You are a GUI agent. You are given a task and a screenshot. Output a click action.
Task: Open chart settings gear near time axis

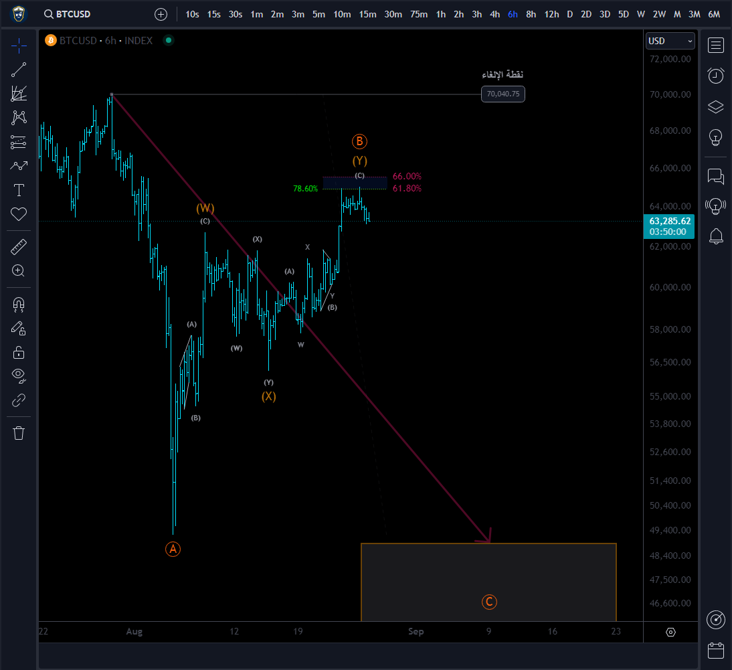(671, 632)
